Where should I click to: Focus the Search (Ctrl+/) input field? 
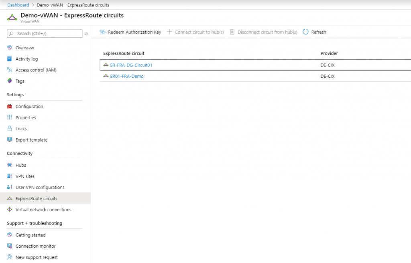coord(45,34)
